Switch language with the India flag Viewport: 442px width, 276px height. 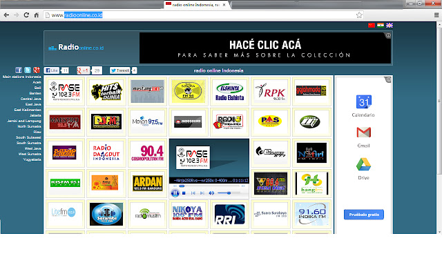(381, 25)
